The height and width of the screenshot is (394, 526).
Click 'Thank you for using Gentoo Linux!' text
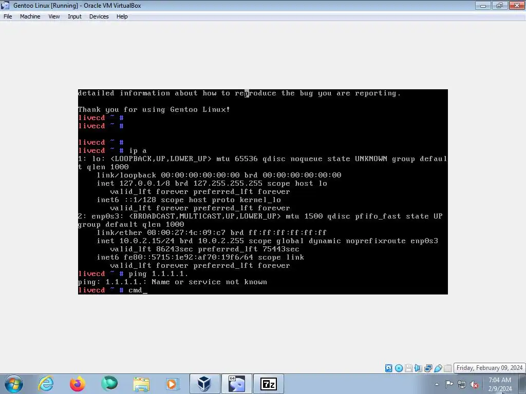(x=154, y=110)
